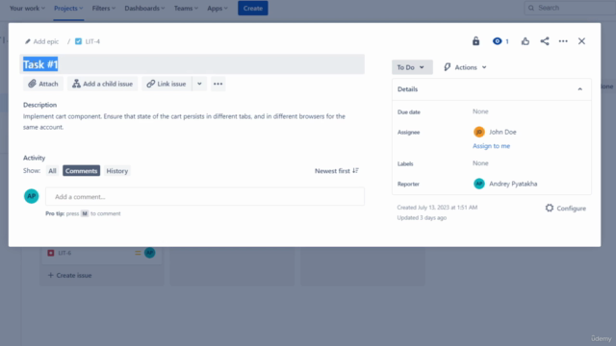
Task: Click the Andrey Pyatakha reporter field
Action: coord(505,184)
